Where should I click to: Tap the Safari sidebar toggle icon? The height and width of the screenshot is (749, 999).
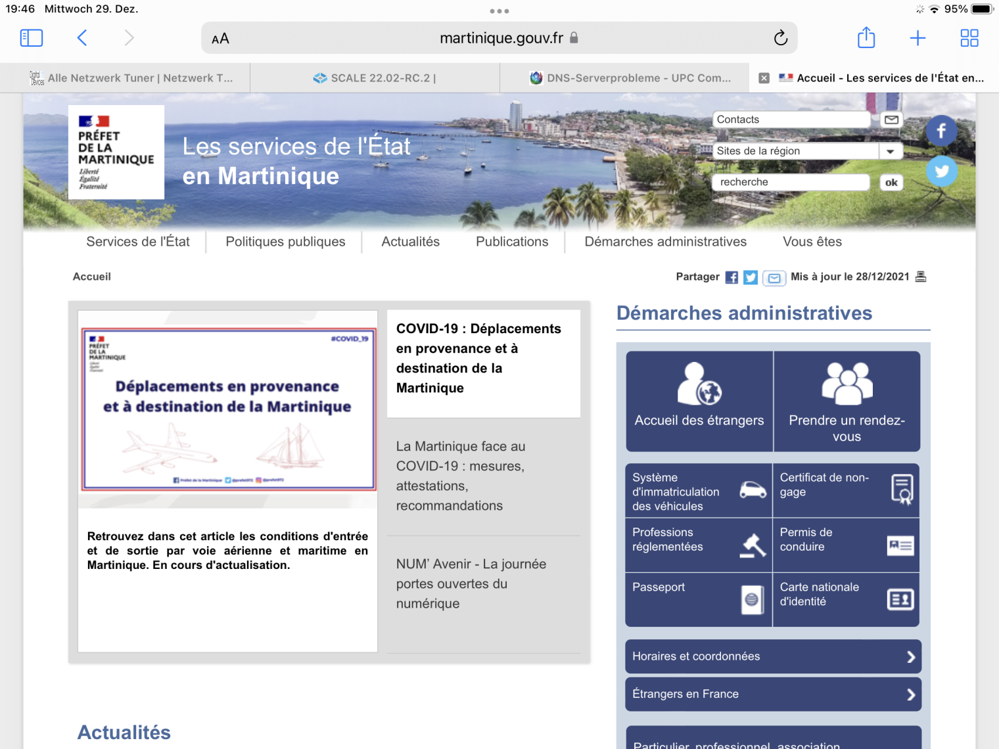(32, 38)
